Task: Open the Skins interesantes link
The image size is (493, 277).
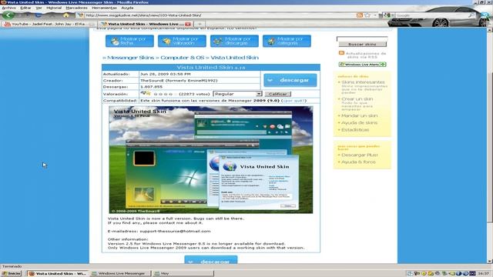Action: tap(363, 82)
